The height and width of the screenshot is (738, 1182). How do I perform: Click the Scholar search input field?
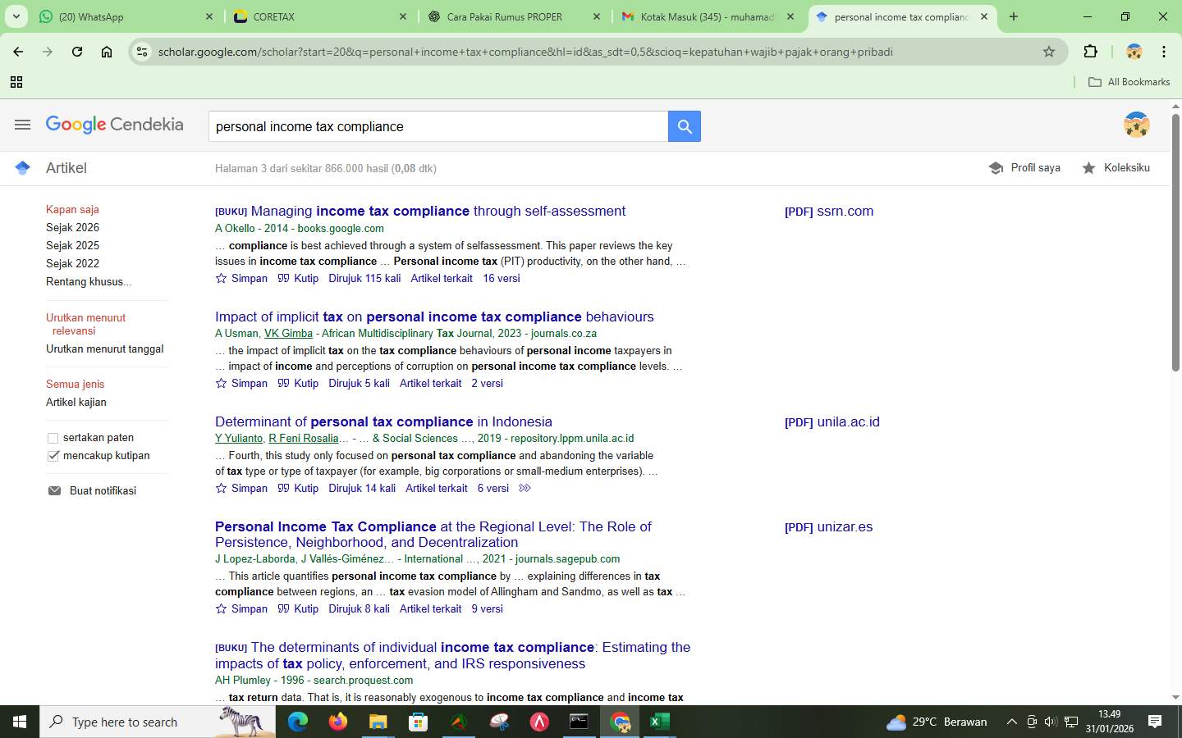click(x=438, y=126)
